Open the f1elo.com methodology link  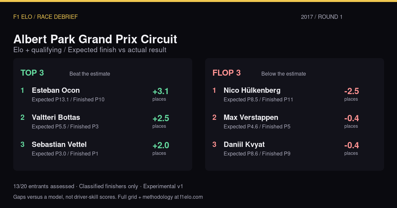click(191, 197)
